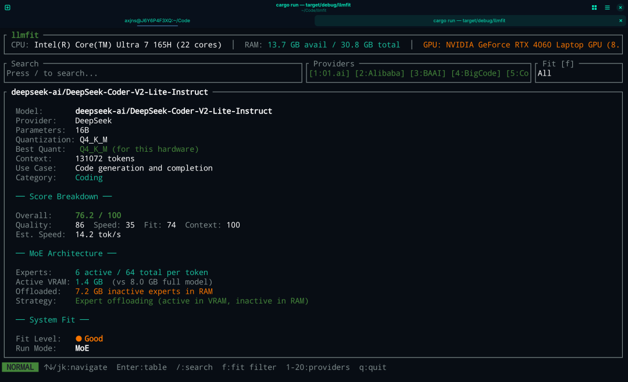Click the Overall score '76.2 / 100'
Viewport: 628px width, 382px height.
tap(98, 216)
